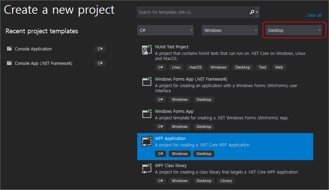Screen dimensions: 329x190
Task: Click the Console App (.NET Framework) icon
Action: click(x=9, y=63)
